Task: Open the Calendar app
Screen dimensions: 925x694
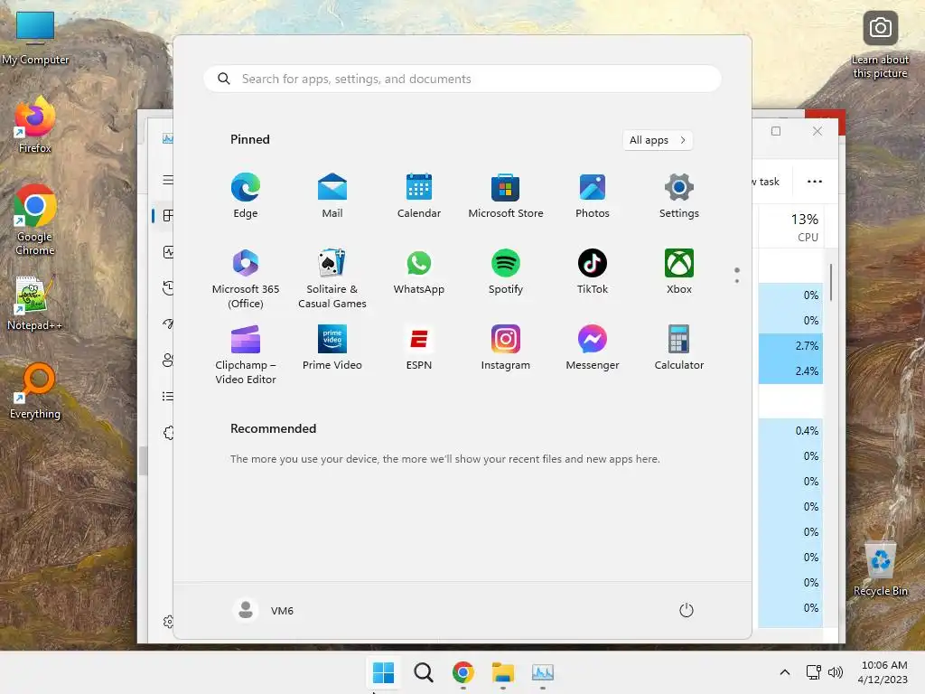Action: (x=419, y=196)
